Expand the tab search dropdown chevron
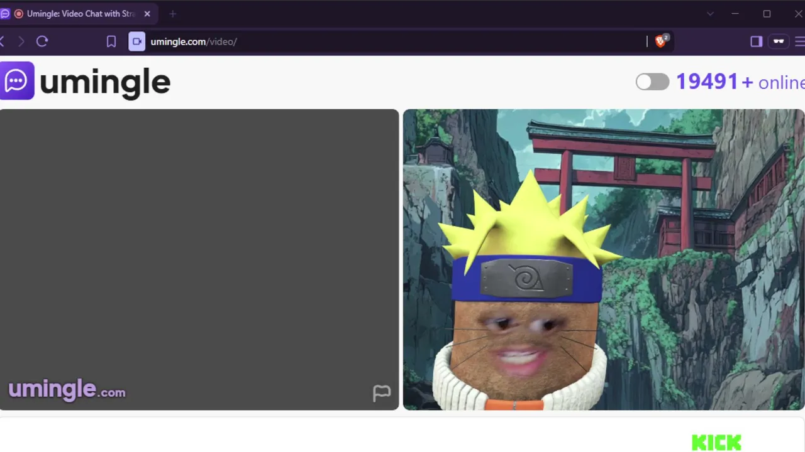Screen dimensions: 805x452 click(710, 14)
